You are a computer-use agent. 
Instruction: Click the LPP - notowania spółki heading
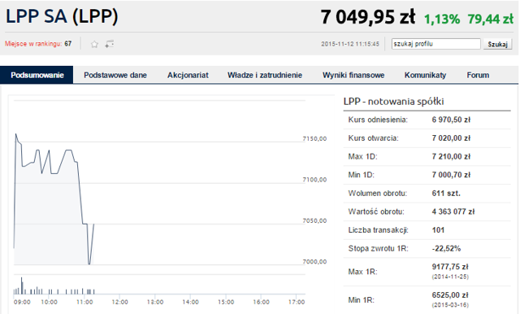(x=393, y=102)
